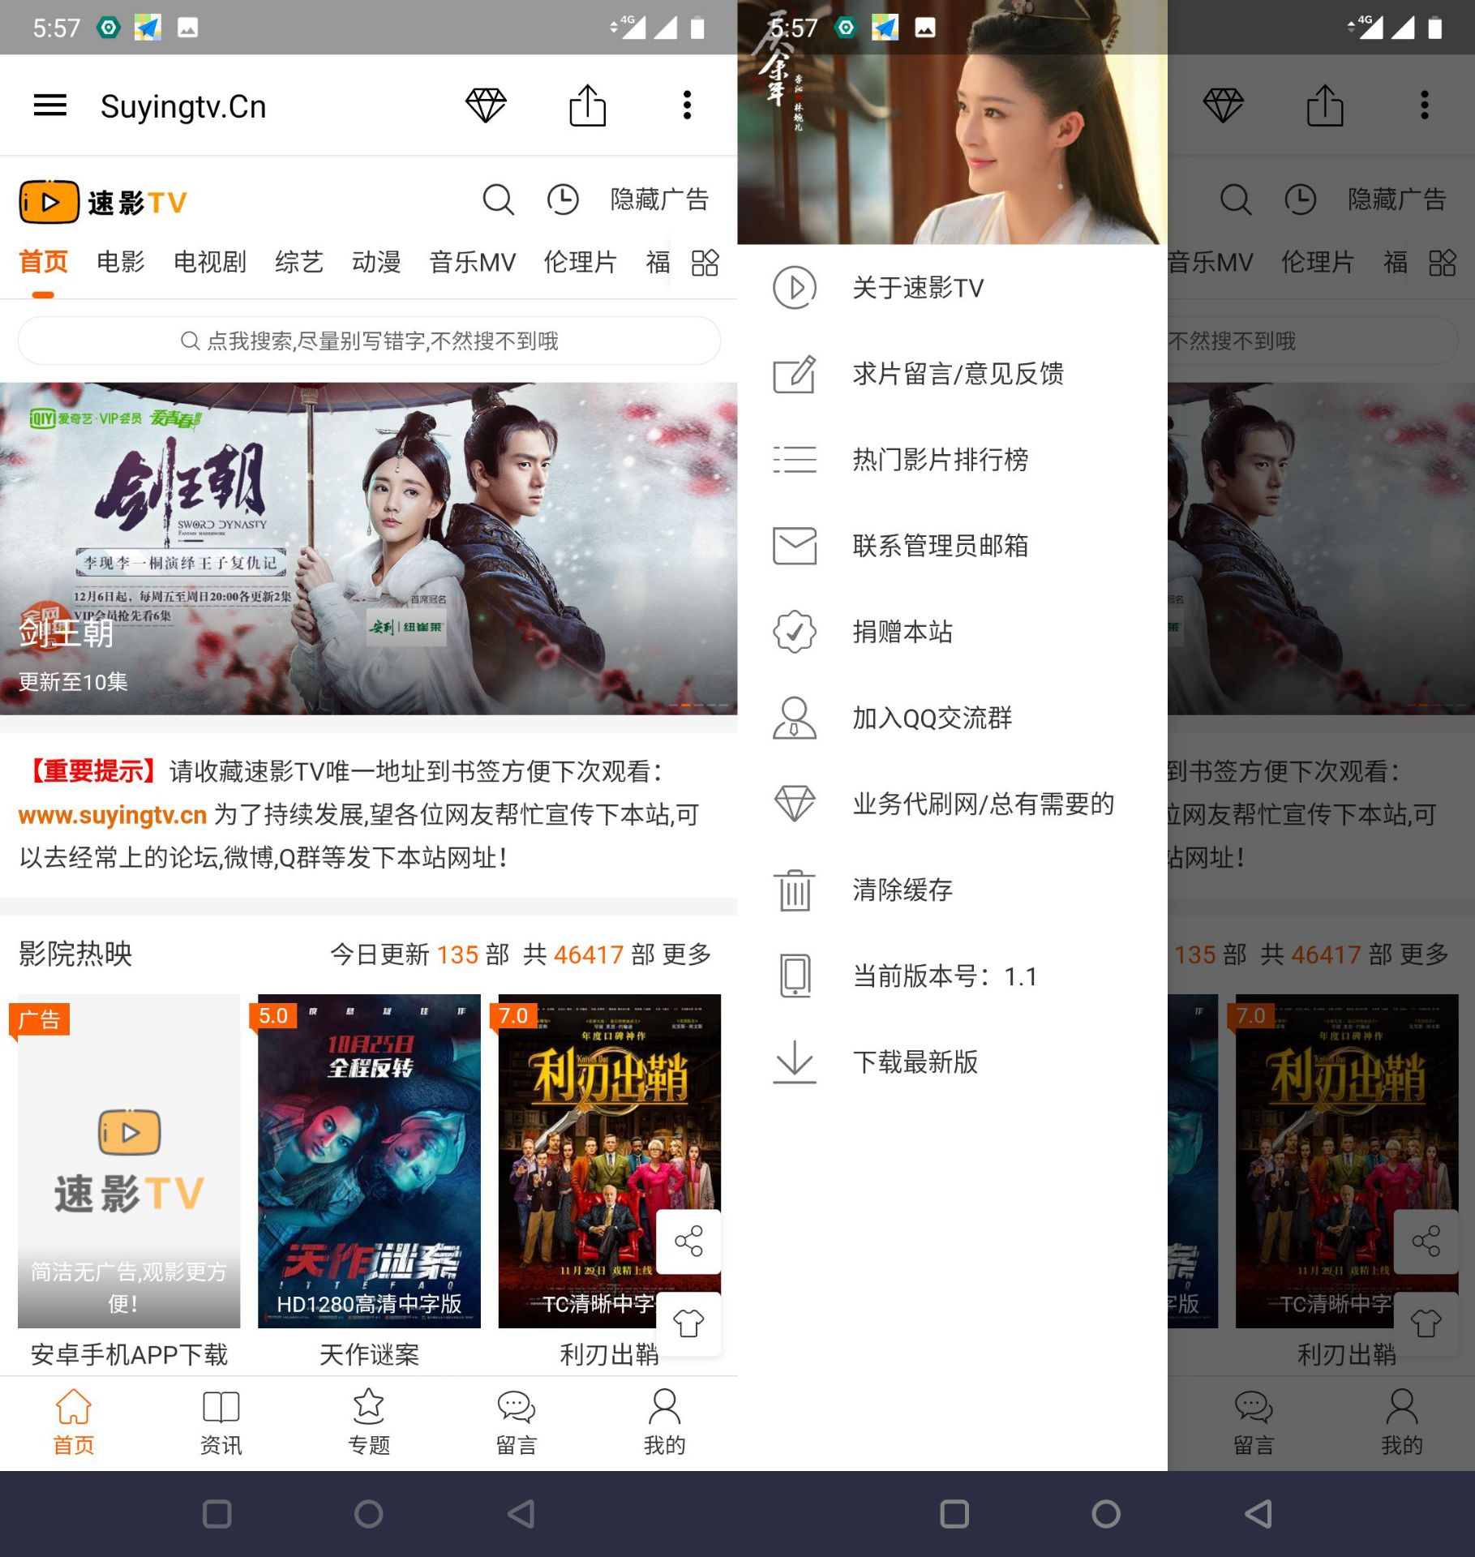Image resolution: width=1475 pixels, height=1557 pixels.
Task: Tap the download arrow icon next to 下载最新版
Action: pos(795,1062)
